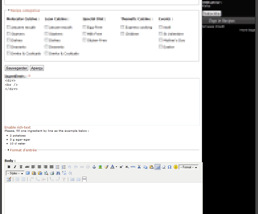Expand the Format d'entrée section

[x=23, y=150]
